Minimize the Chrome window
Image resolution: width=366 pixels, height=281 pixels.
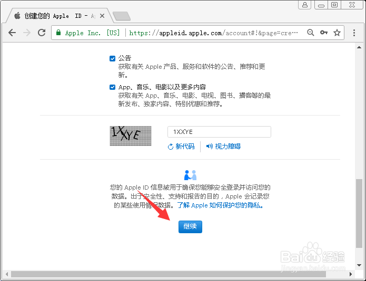click(321, 5)
